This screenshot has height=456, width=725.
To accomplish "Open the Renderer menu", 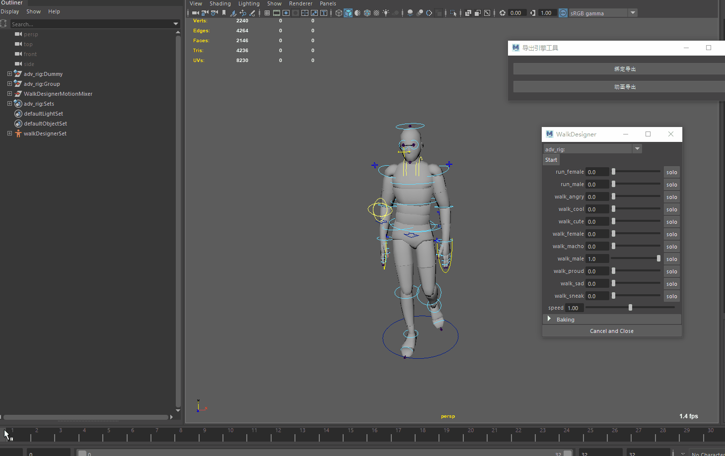I will tap(300, 3).
